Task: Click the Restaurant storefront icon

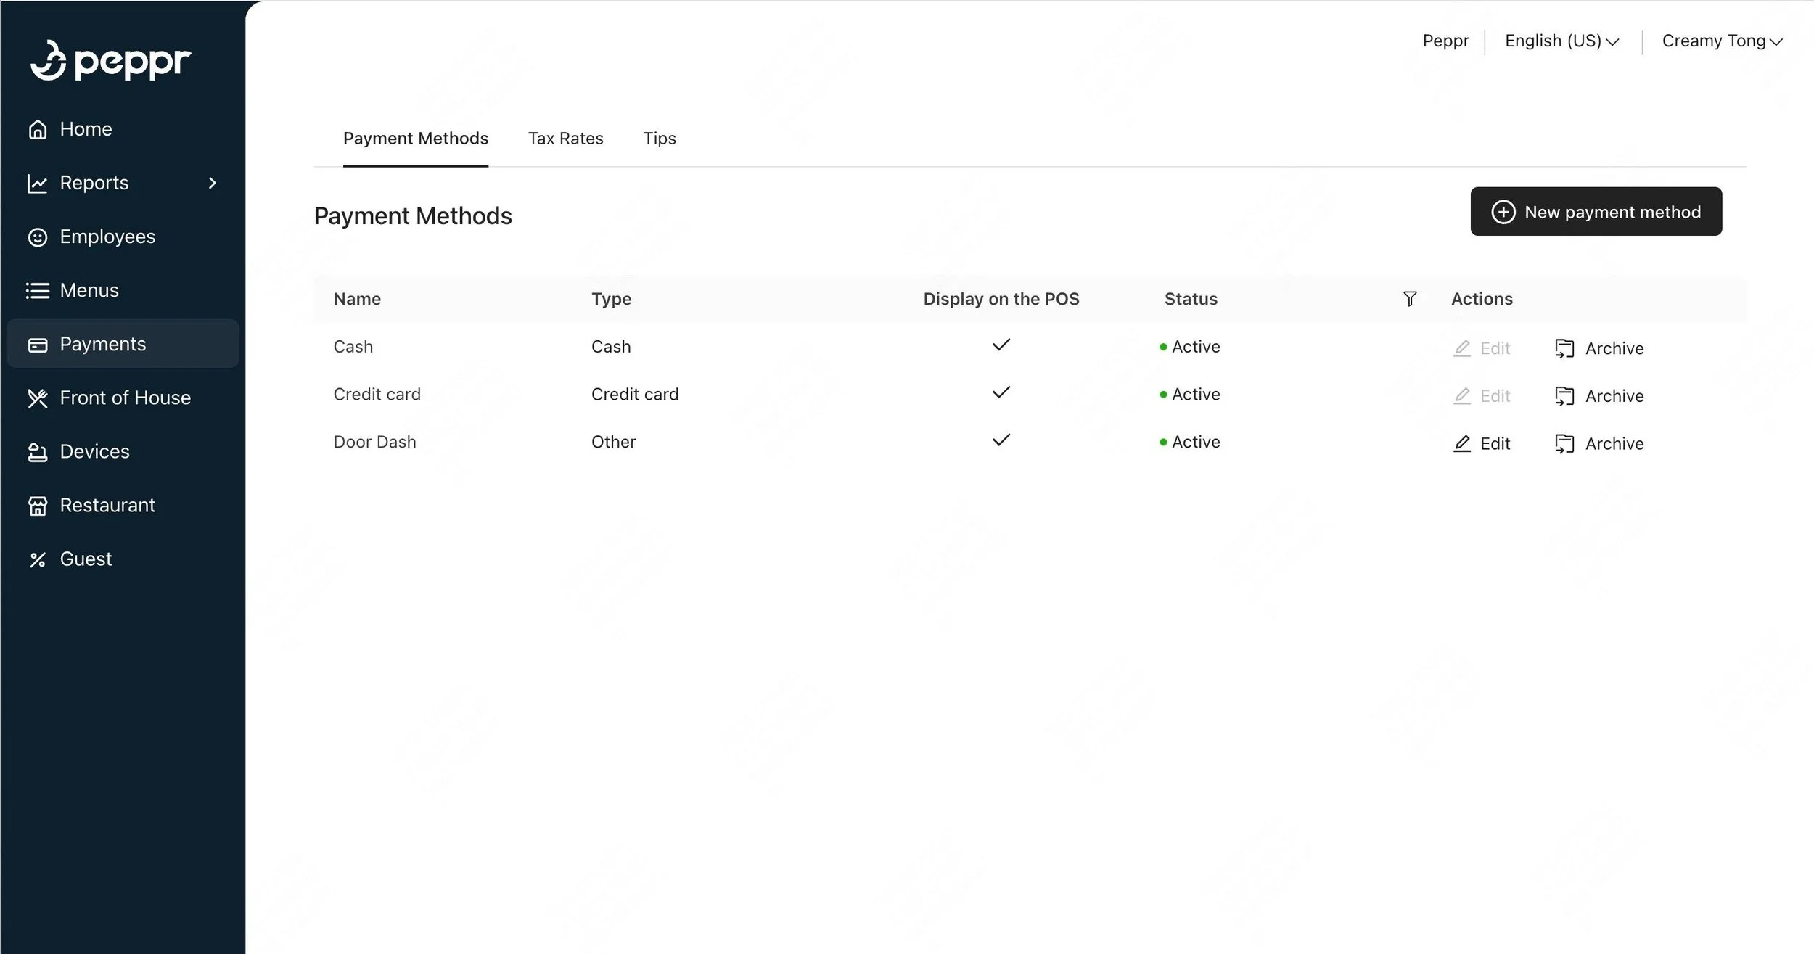Action: click(38, 506)
